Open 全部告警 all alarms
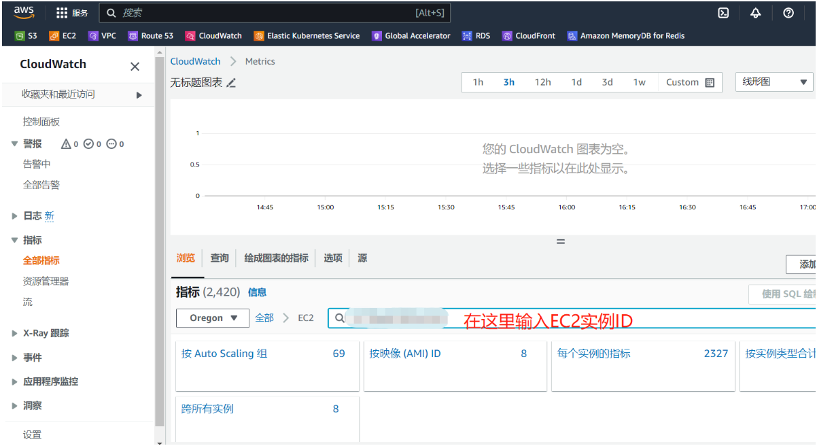The height and width of the screenshot is (446, 817). click(x=41, y=185)
